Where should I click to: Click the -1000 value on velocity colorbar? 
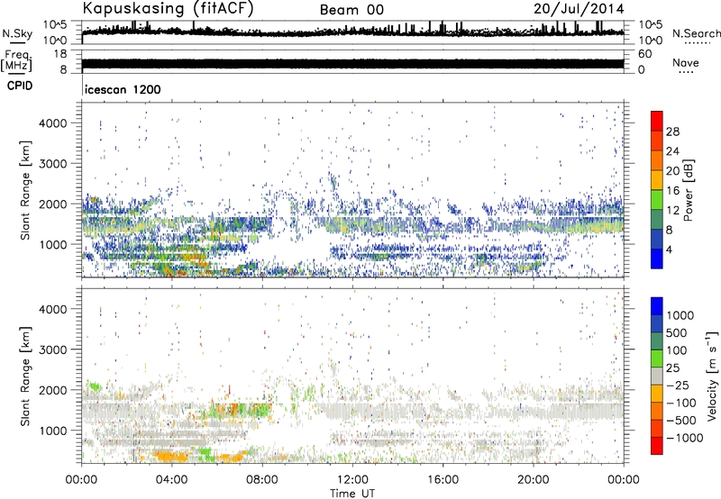coord(685,438)
